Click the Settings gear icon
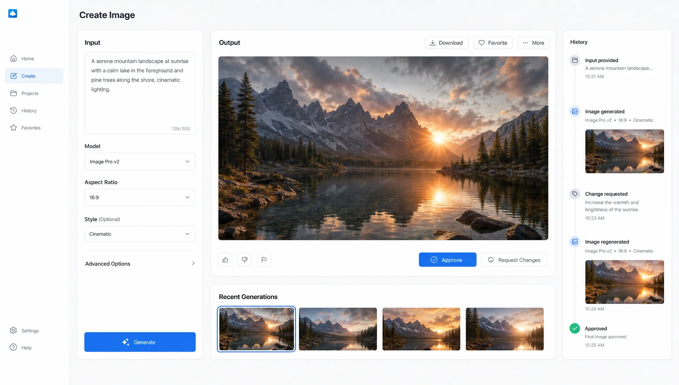The image size is (679, 385). coord(13,331)
